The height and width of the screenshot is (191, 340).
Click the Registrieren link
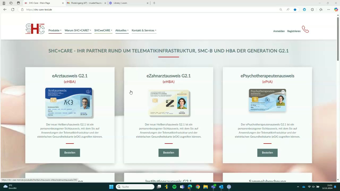tap(294, 31)
